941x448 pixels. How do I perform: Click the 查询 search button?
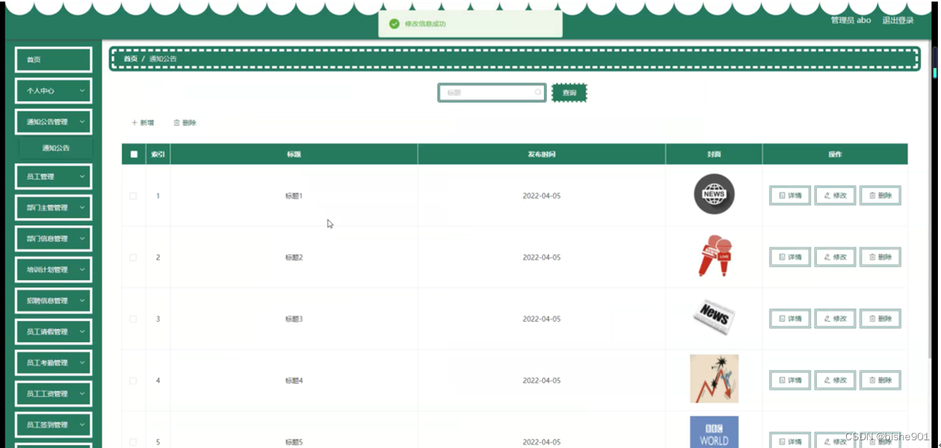[569, 93]
